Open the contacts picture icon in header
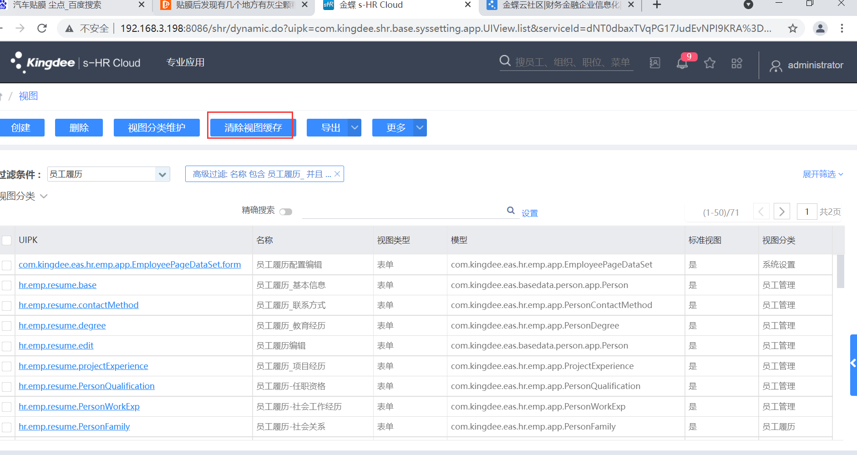 point(654,63)
